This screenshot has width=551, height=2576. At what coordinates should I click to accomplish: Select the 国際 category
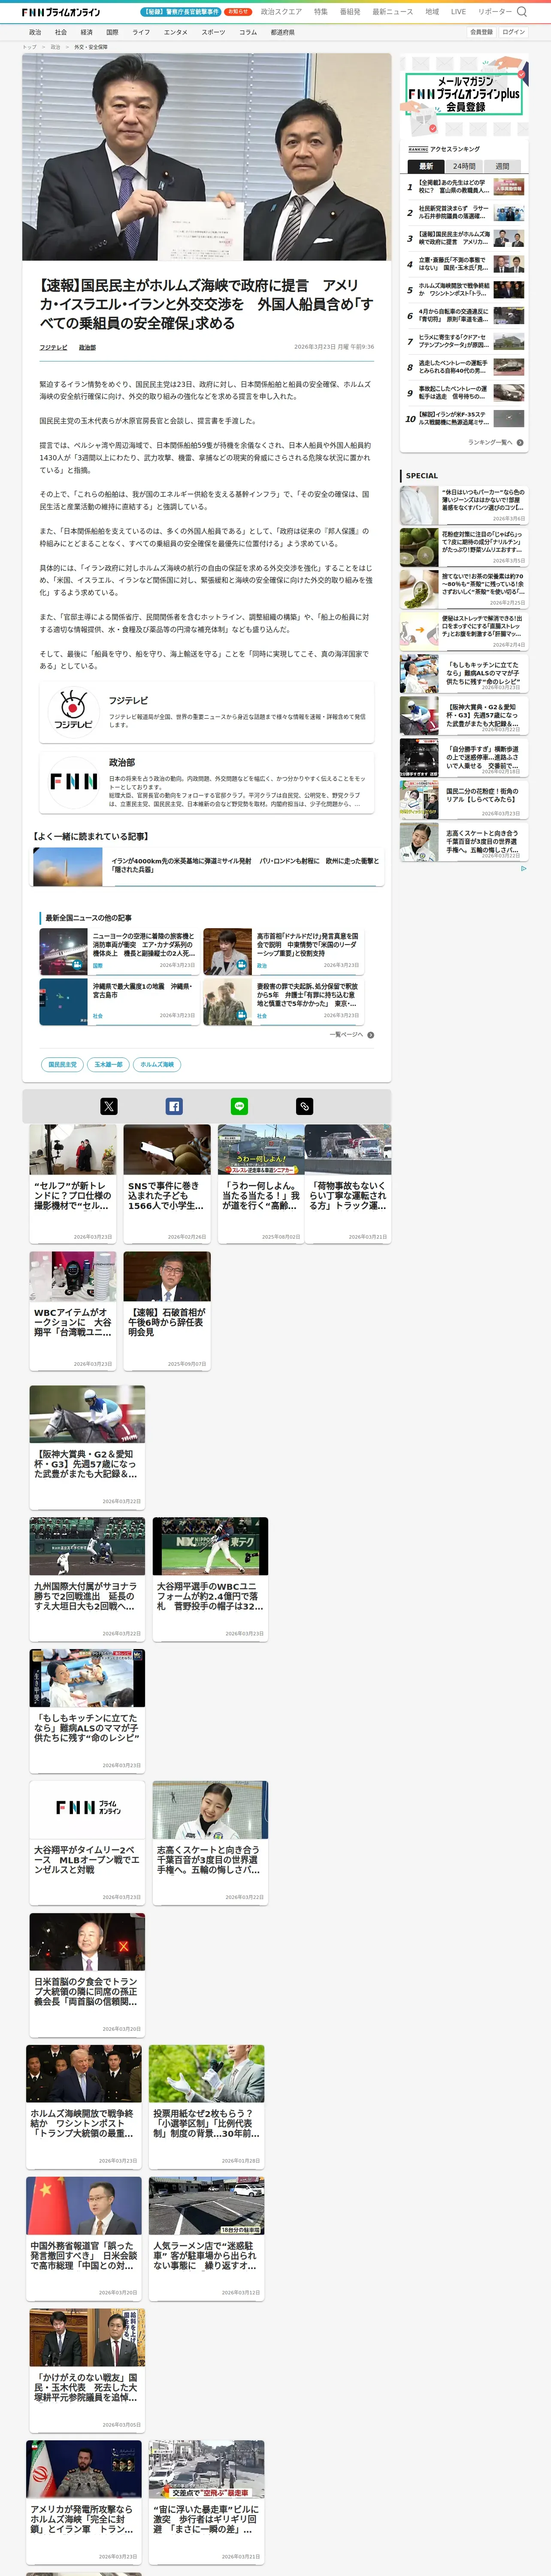coord(112,32)
